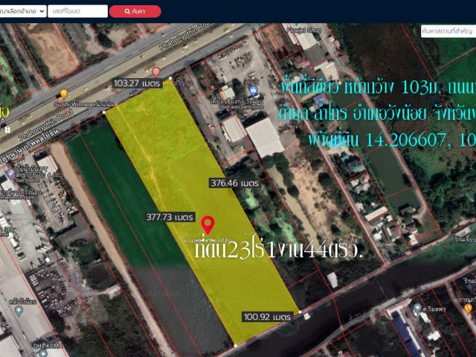Click the DHL-KCMA place label

48,346
